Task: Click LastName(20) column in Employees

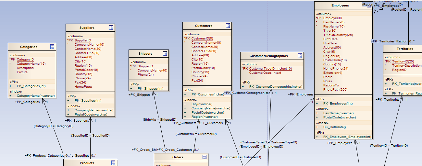Action: 334,22
